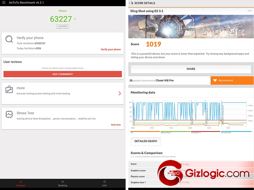Tap the Graphics score row label
Screen dimensions: 254x190
pos(138,170)
